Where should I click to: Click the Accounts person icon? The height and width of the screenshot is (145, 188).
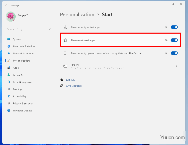tap(9, 75)
